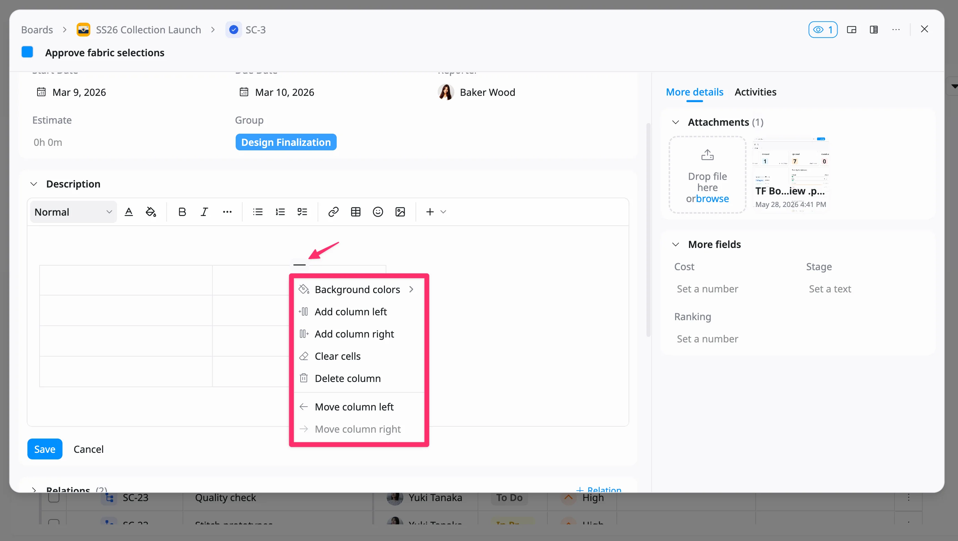This screenshot has width=958, height=541.
Task: Toggle the side panel layout icon
Action: (x=874, y=30)
